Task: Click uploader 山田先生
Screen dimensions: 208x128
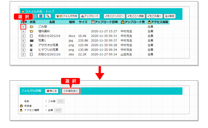Action: [126, 54]
